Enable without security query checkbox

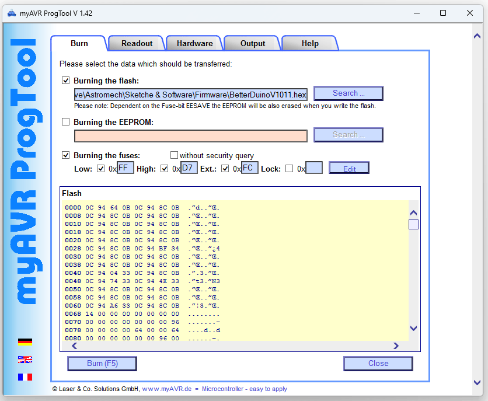174,155
